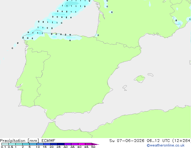
Task: Click the Ibiza island outline on map
Action: click(125, 87)
